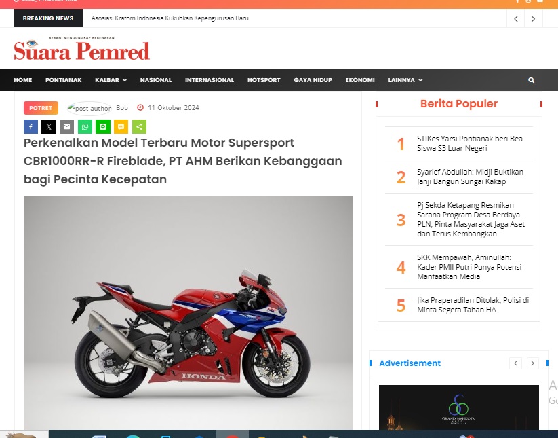
Task: Click the POTRET category badge
Action: (41, 108)
